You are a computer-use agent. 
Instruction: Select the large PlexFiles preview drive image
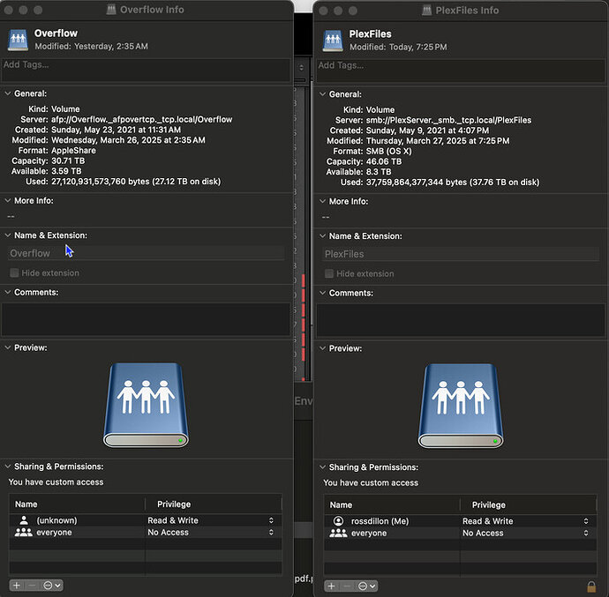click(461, 406)
